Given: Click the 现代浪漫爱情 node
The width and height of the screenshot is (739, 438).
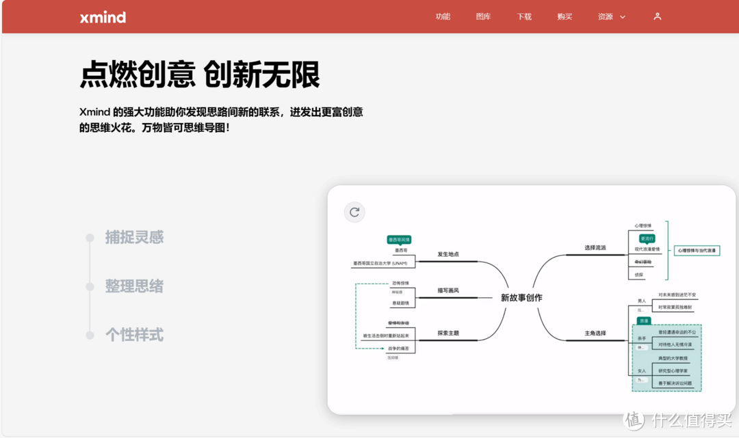Looking at the screenshot, I should click(647, 249).
